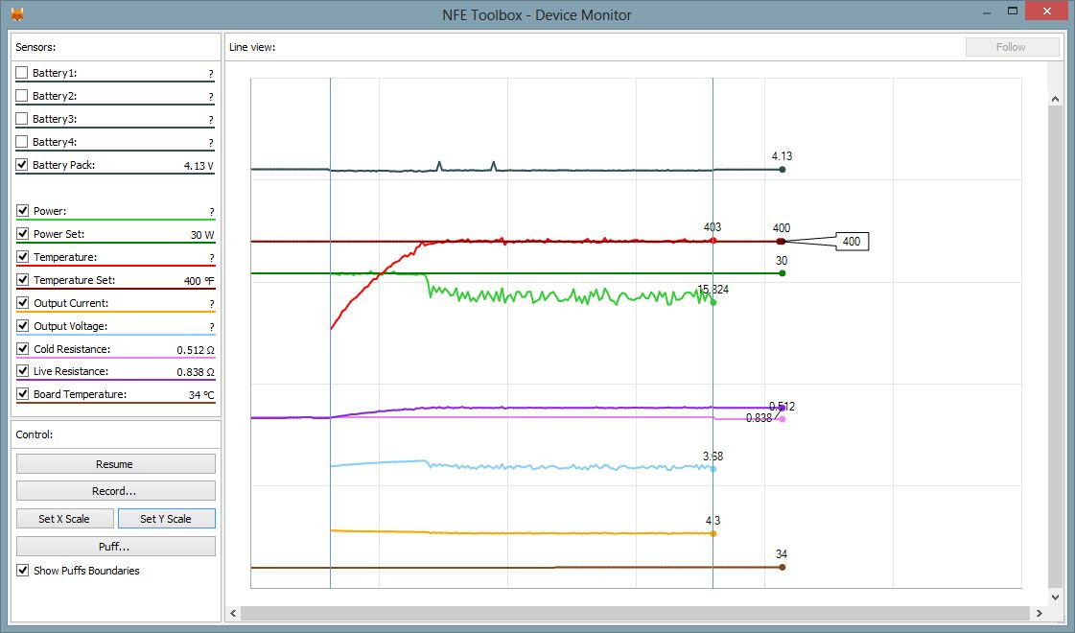Click the NFE Toolbox fox app icon
Viewport: 1075px width, 633px height.
17,13
